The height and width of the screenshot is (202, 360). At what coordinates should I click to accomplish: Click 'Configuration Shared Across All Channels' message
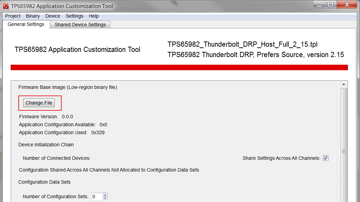109,170
